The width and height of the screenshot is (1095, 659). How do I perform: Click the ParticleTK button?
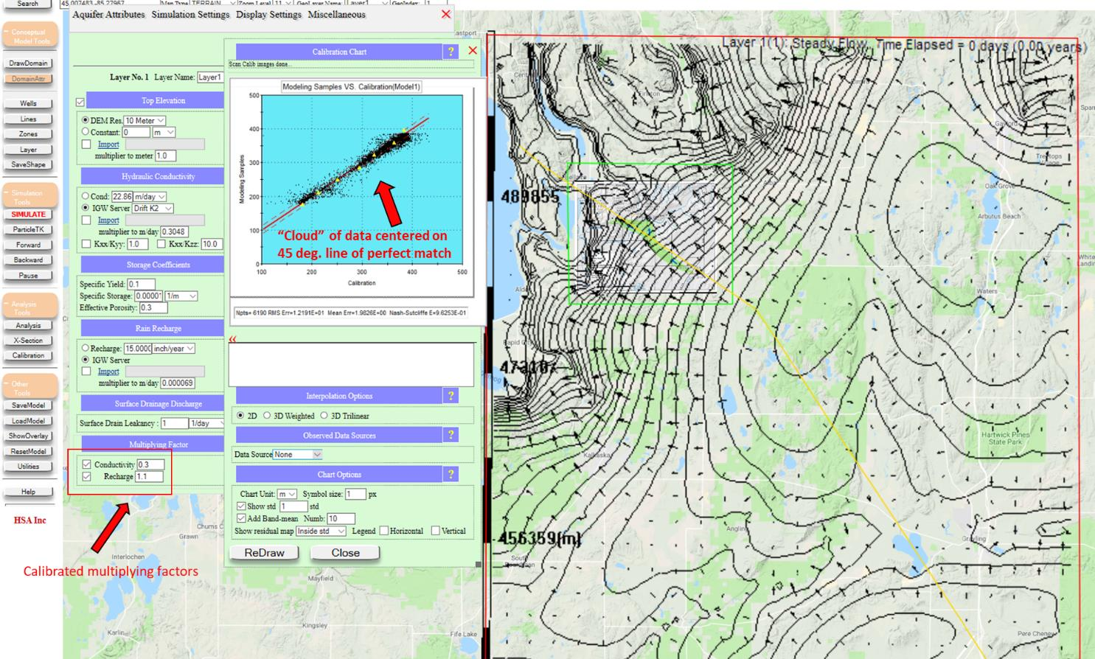28,230
